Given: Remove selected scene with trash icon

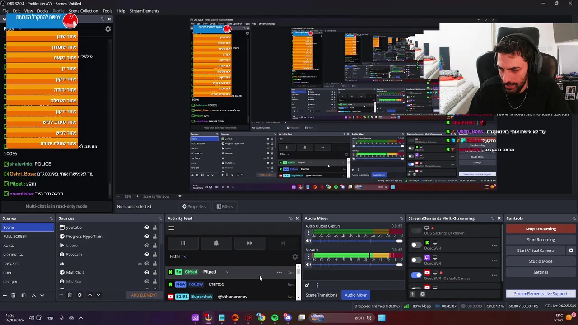Looking at the screenshot, I should pos(14,295).
